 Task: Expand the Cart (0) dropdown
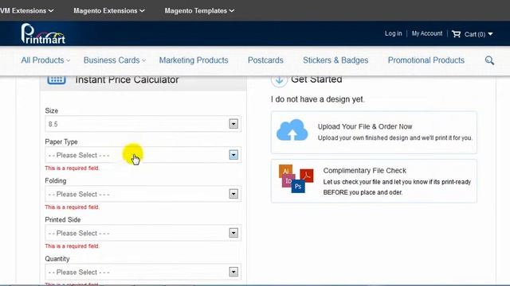pyautogui.click(x=478, y=34)
